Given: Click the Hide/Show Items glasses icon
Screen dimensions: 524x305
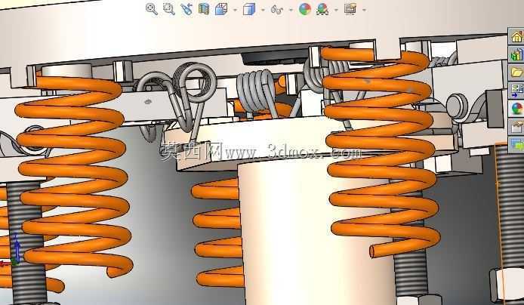Looking at the screenshot, I should (277, 9).
